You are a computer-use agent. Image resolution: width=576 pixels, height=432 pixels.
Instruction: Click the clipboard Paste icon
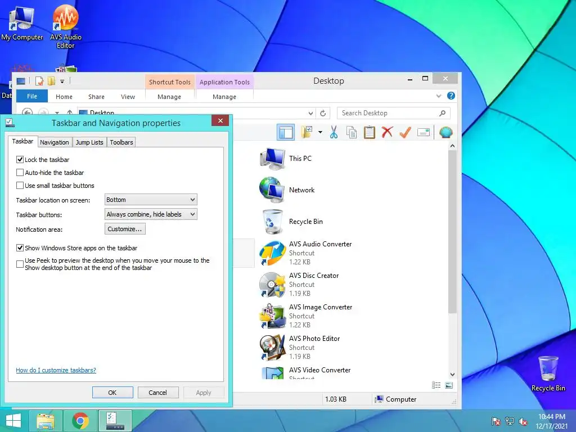point(369,132)
